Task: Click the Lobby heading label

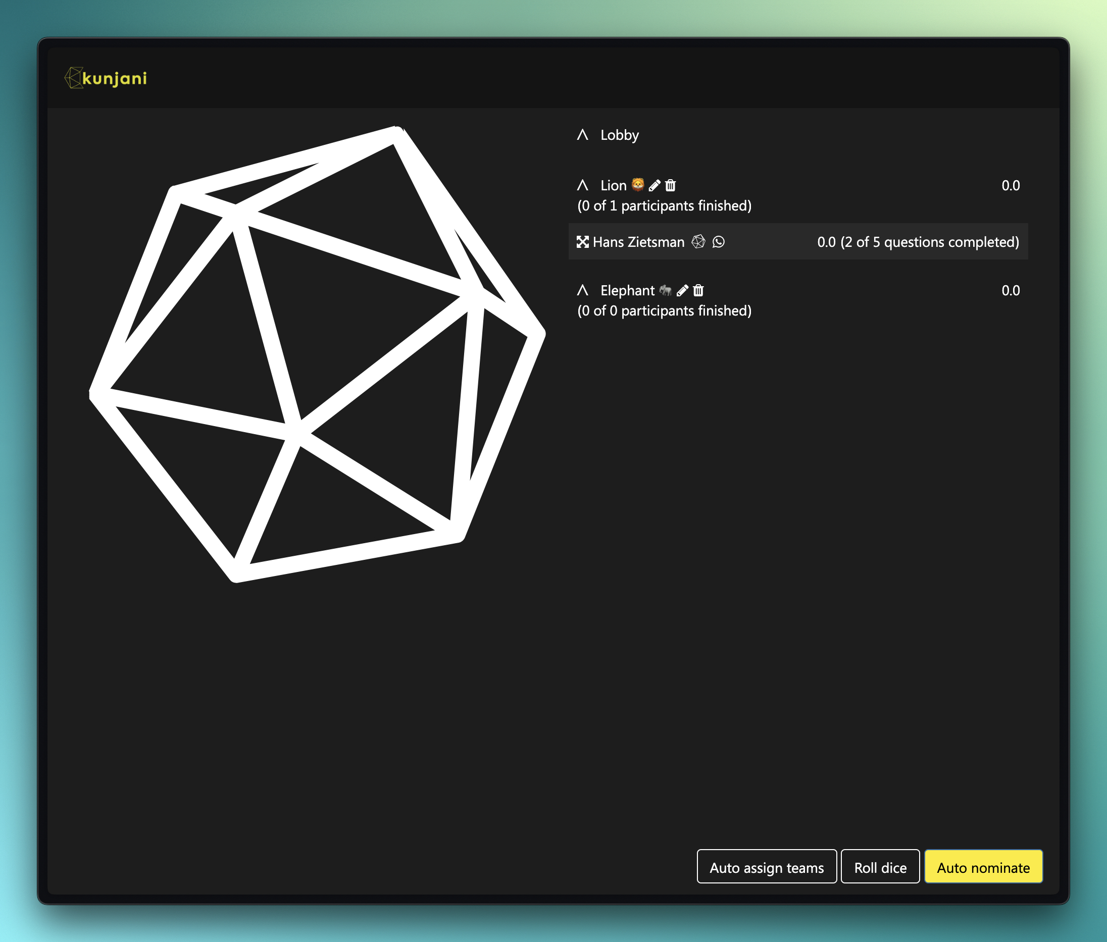Action: (x=619, y=135)
